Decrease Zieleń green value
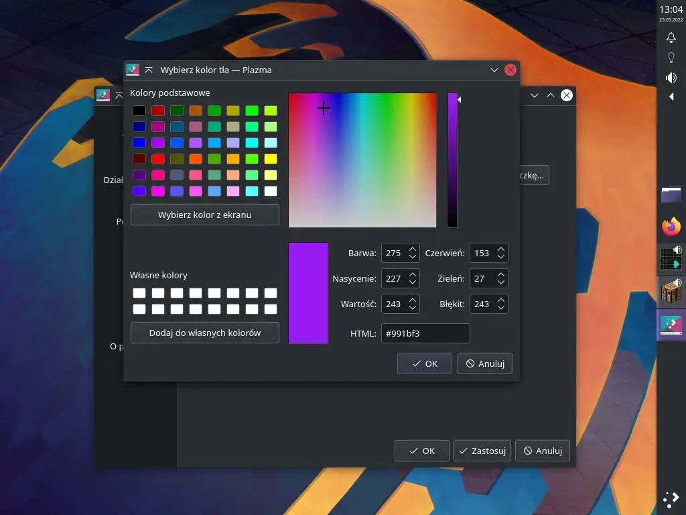The width and height of the screenshot is (686, 515). [x=501, y=282]
